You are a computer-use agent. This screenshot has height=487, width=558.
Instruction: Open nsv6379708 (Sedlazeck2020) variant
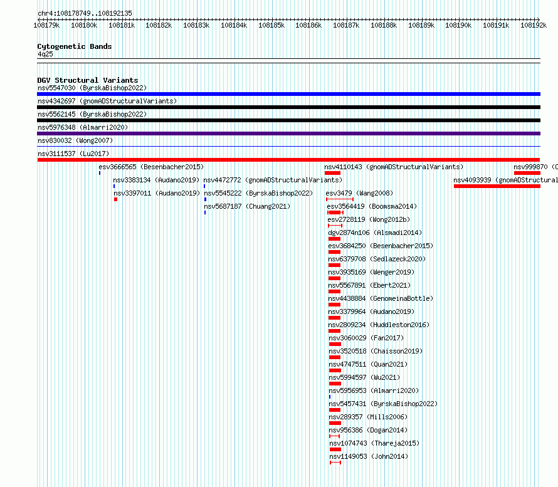pyautogui.click(x=377, y=259)
